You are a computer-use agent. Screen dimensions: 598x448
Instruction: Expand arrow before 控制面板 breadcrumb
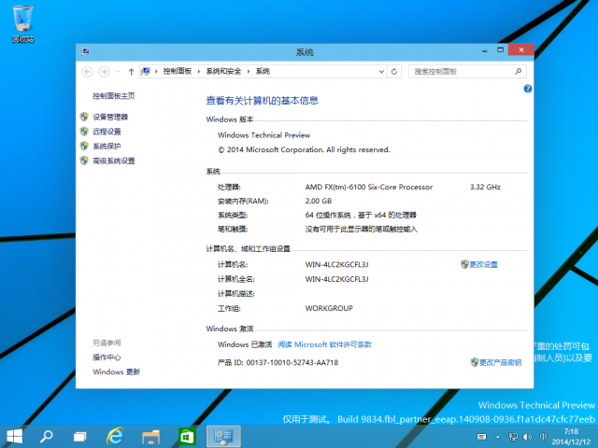pos(156,71)
